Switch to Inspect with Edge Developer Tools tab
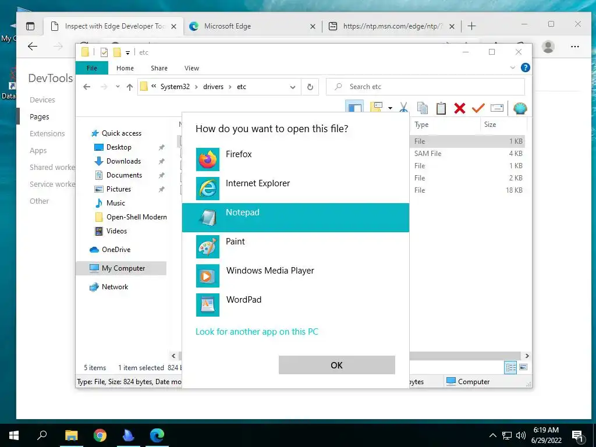This screenshot has width=596, height=447. [x=114, y=26]
